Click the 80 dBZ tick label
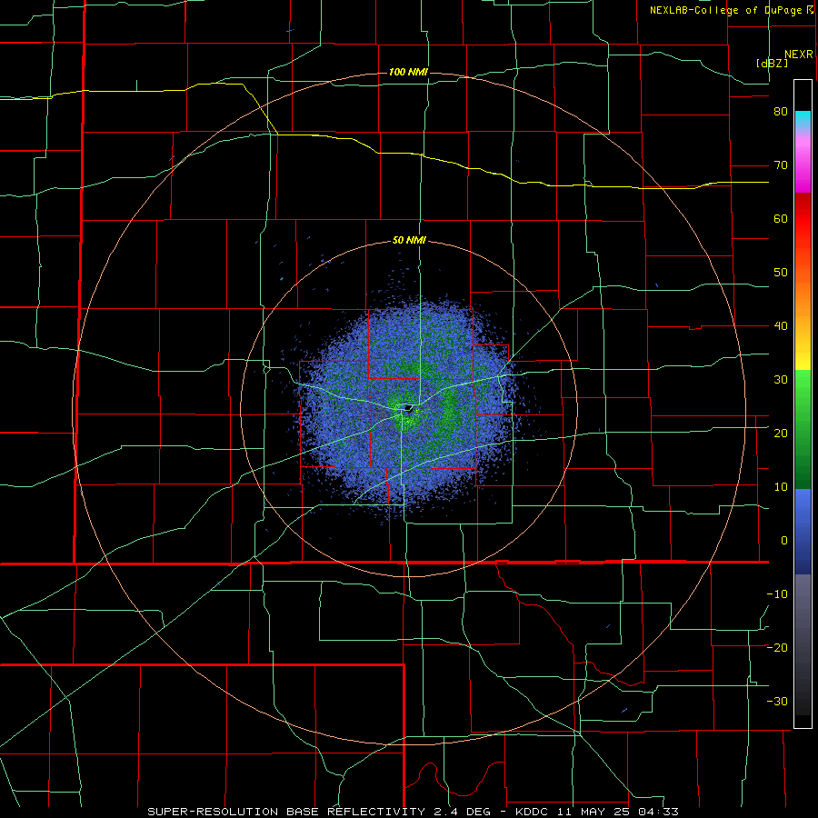 pyautogui.click(x=781, y=112)
